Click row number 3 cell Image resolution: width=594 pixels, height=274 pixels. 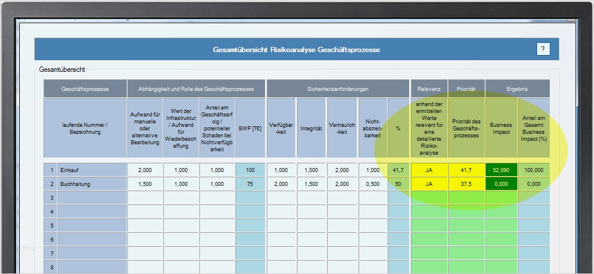pyautogui.click(x=51, y=198)
